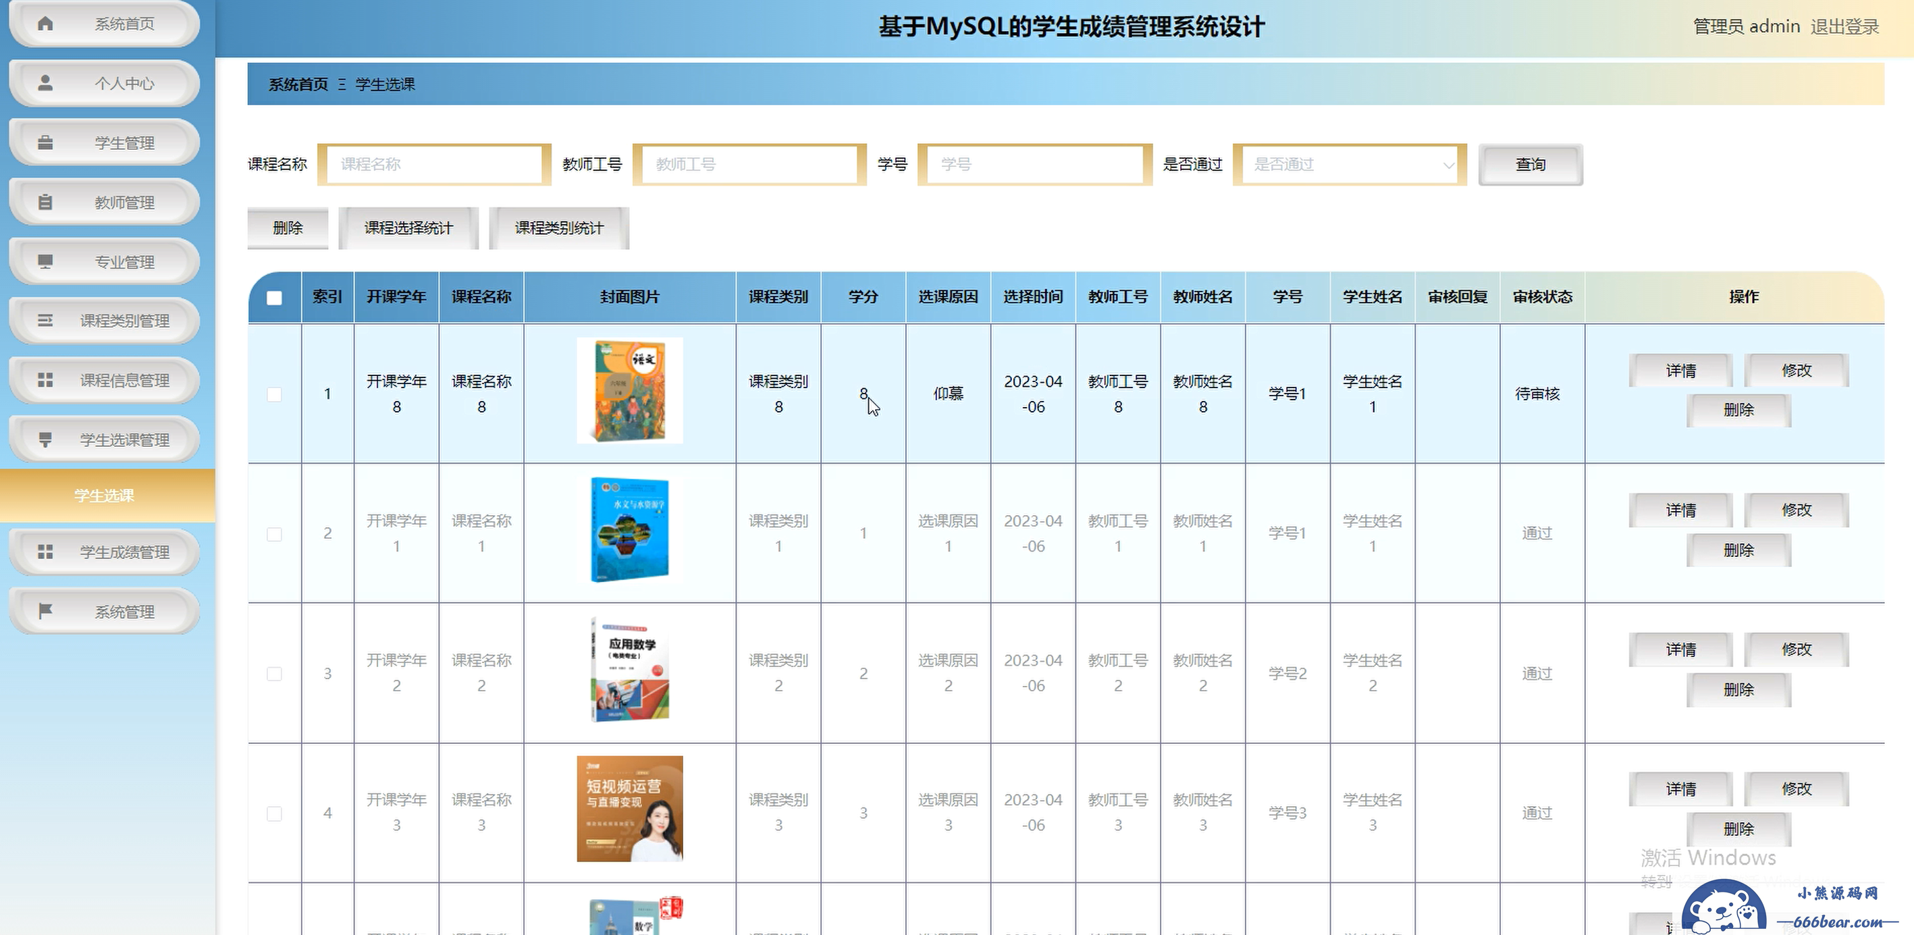Focus the 教师工号 search input

(x=749, y=164)
